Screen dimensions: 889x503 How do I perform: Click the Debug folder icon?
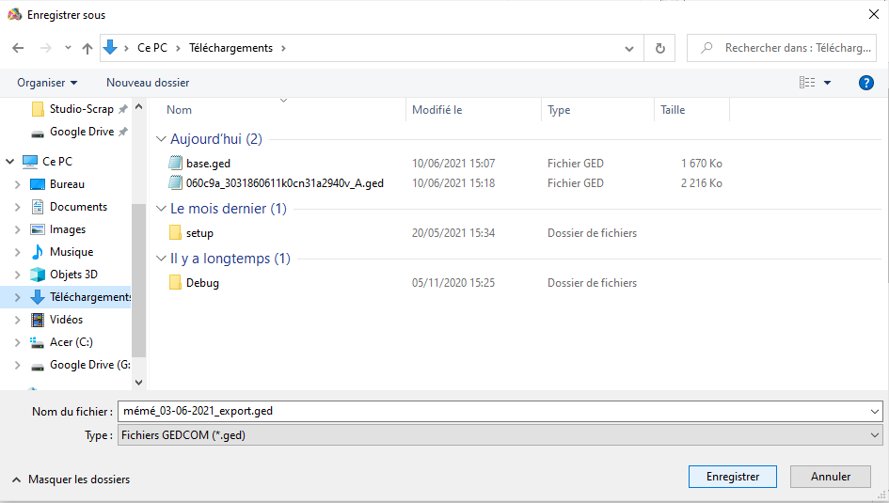[175, 283]
